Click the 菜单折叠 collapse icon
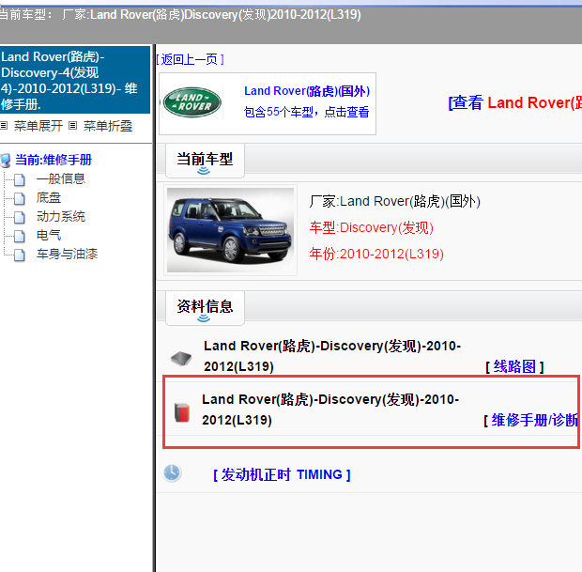 [x=73, y=126]
